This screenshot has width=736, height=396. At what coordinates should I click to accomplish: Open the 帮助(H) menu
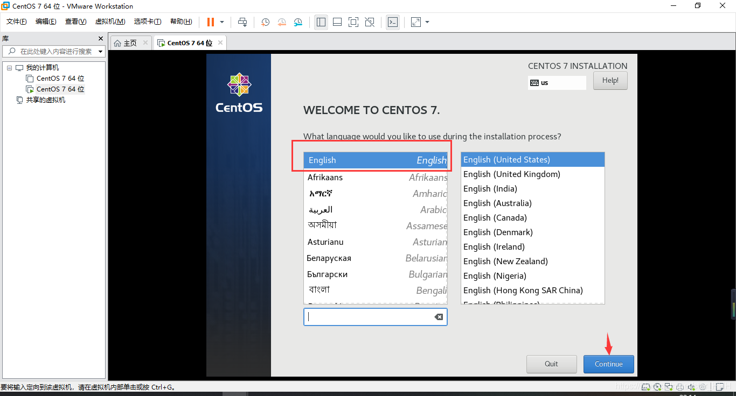(181, 22)
